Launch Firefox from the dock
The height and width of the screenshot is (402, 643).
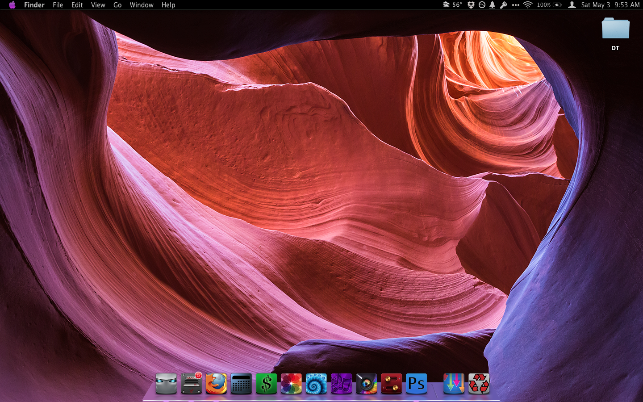point(216,384)
